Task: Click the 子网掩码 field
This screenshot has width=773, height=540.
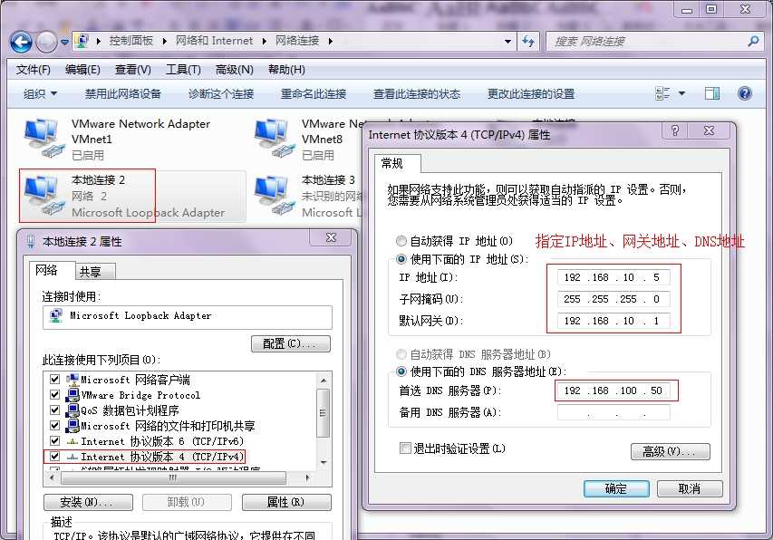Action: click(614, 299)
